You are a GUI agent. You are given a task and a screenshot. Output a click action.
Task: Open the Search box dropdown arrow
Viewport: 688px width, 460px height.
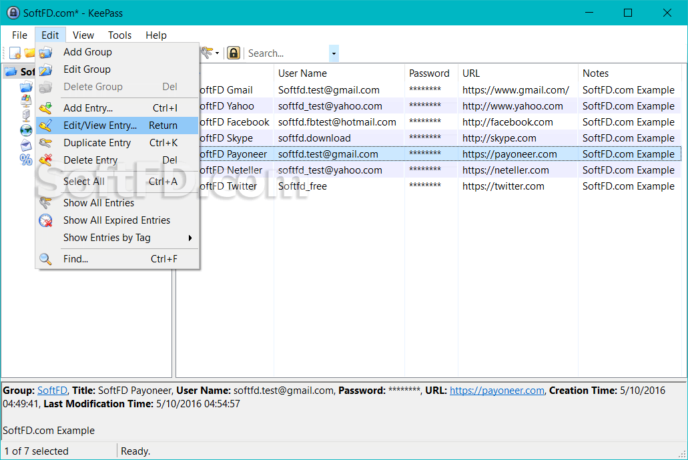pyautogui.click(x=334, y=53)
